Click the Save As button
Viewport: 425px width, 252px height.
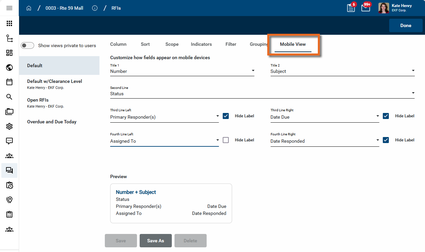click(x=155, y=241)
